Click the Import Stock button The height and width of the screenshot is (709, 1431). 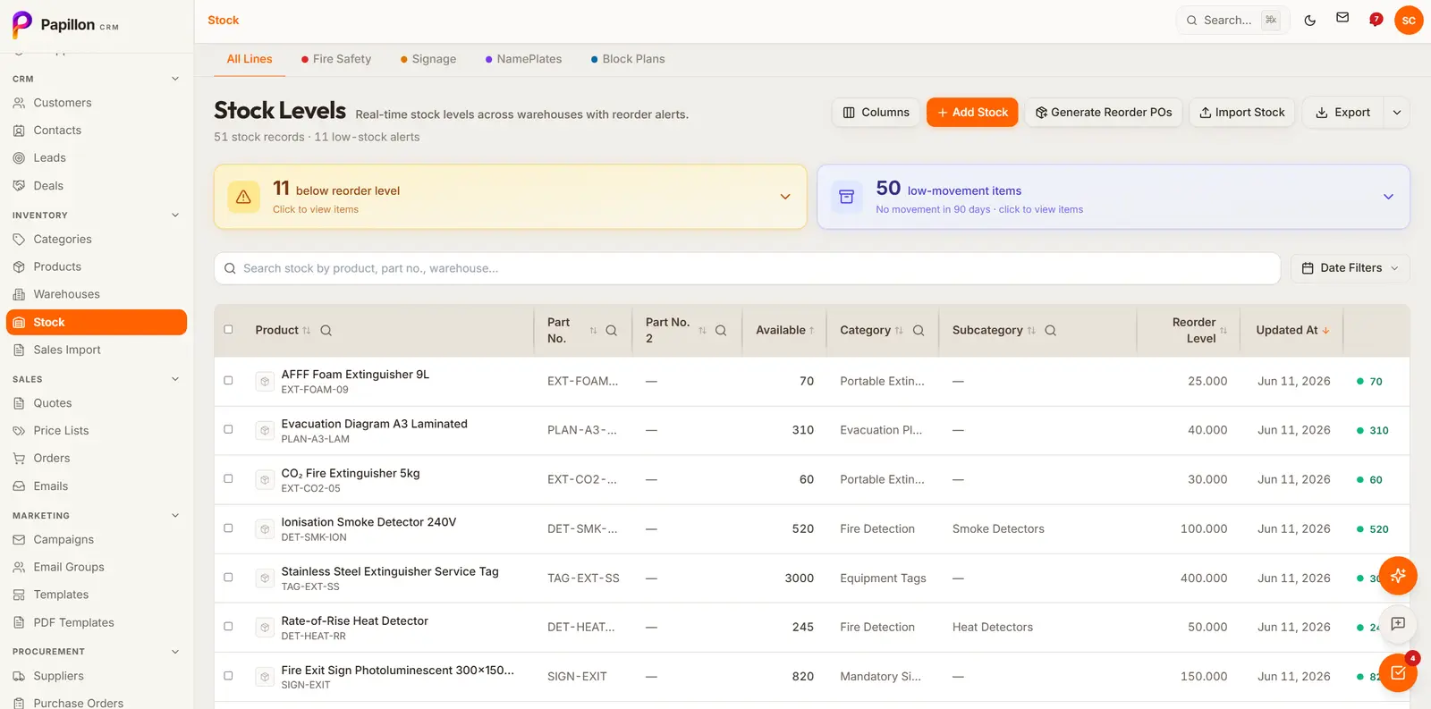click(1241, 113)
